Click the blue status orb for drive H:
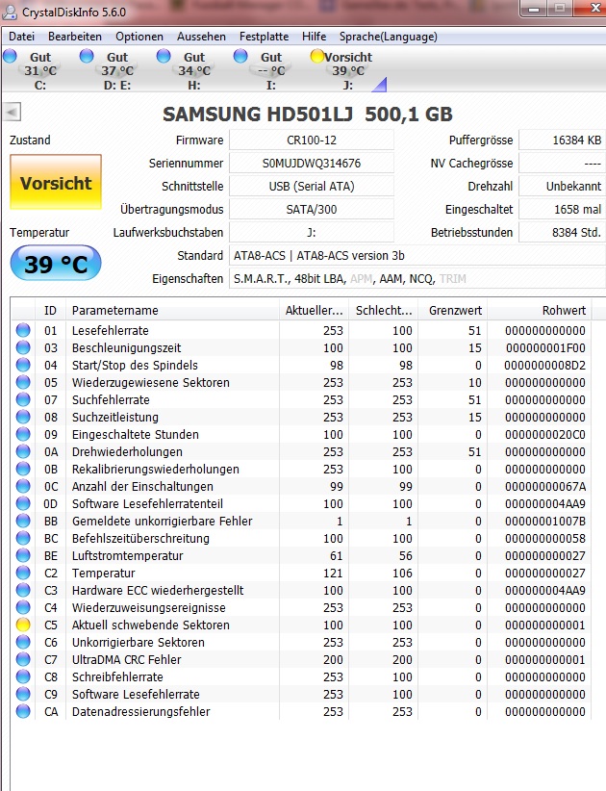 164,56
